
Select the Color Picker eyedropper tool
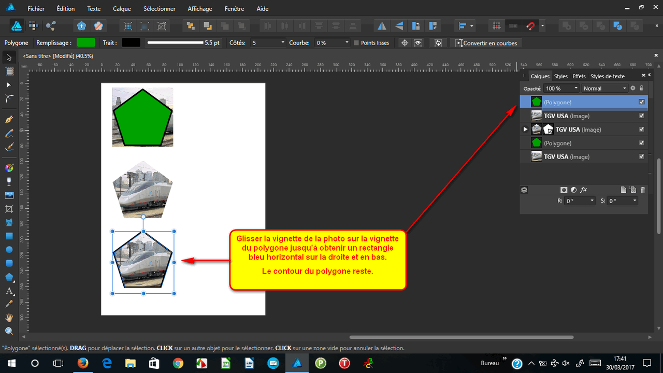click(x=9, y=304)
